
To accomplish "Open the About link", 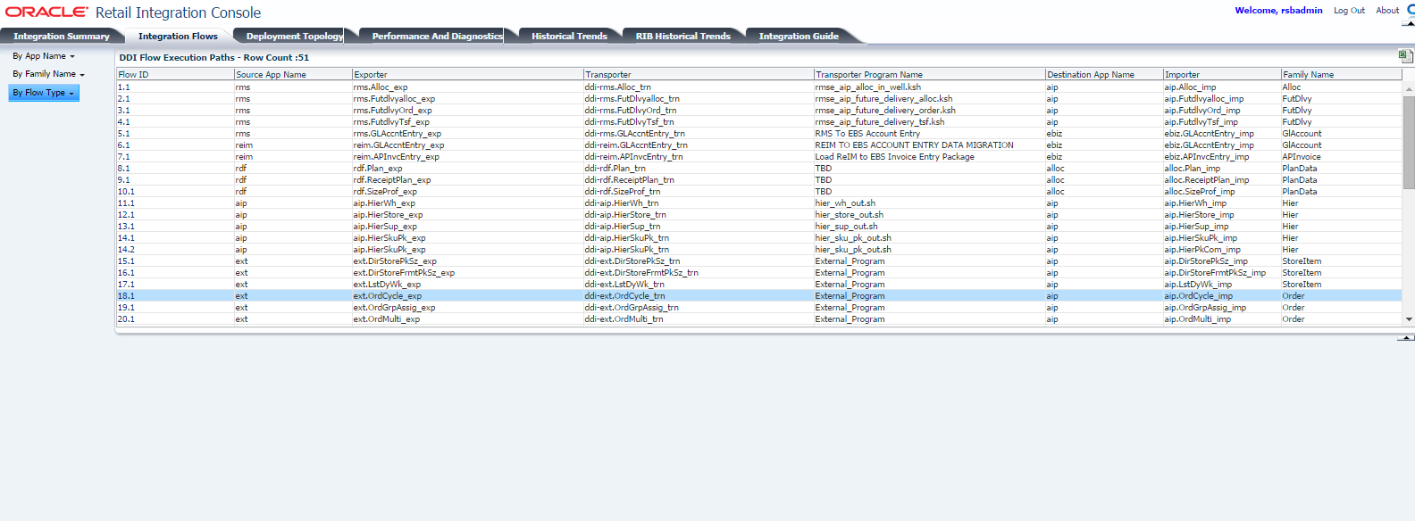I will (x=1387, y=11).
